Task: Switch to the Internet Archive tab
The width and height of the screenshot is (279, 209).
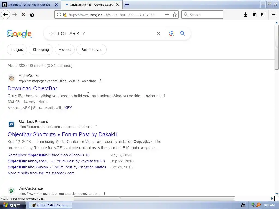Action: pos(29,5)
